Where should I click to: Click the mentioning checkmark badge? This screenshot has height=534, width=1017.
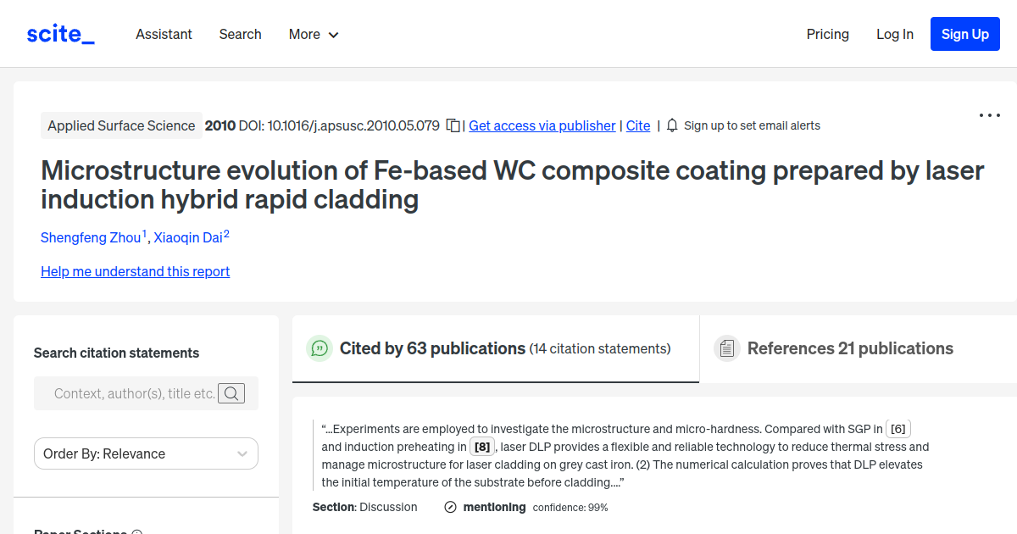tap(449, 507)
